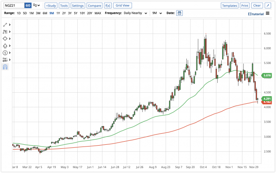
Task: Open chart Settings
Action: click(78, 5)
